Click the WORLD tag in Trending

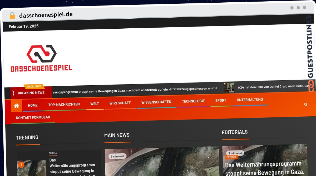point(53,153)
